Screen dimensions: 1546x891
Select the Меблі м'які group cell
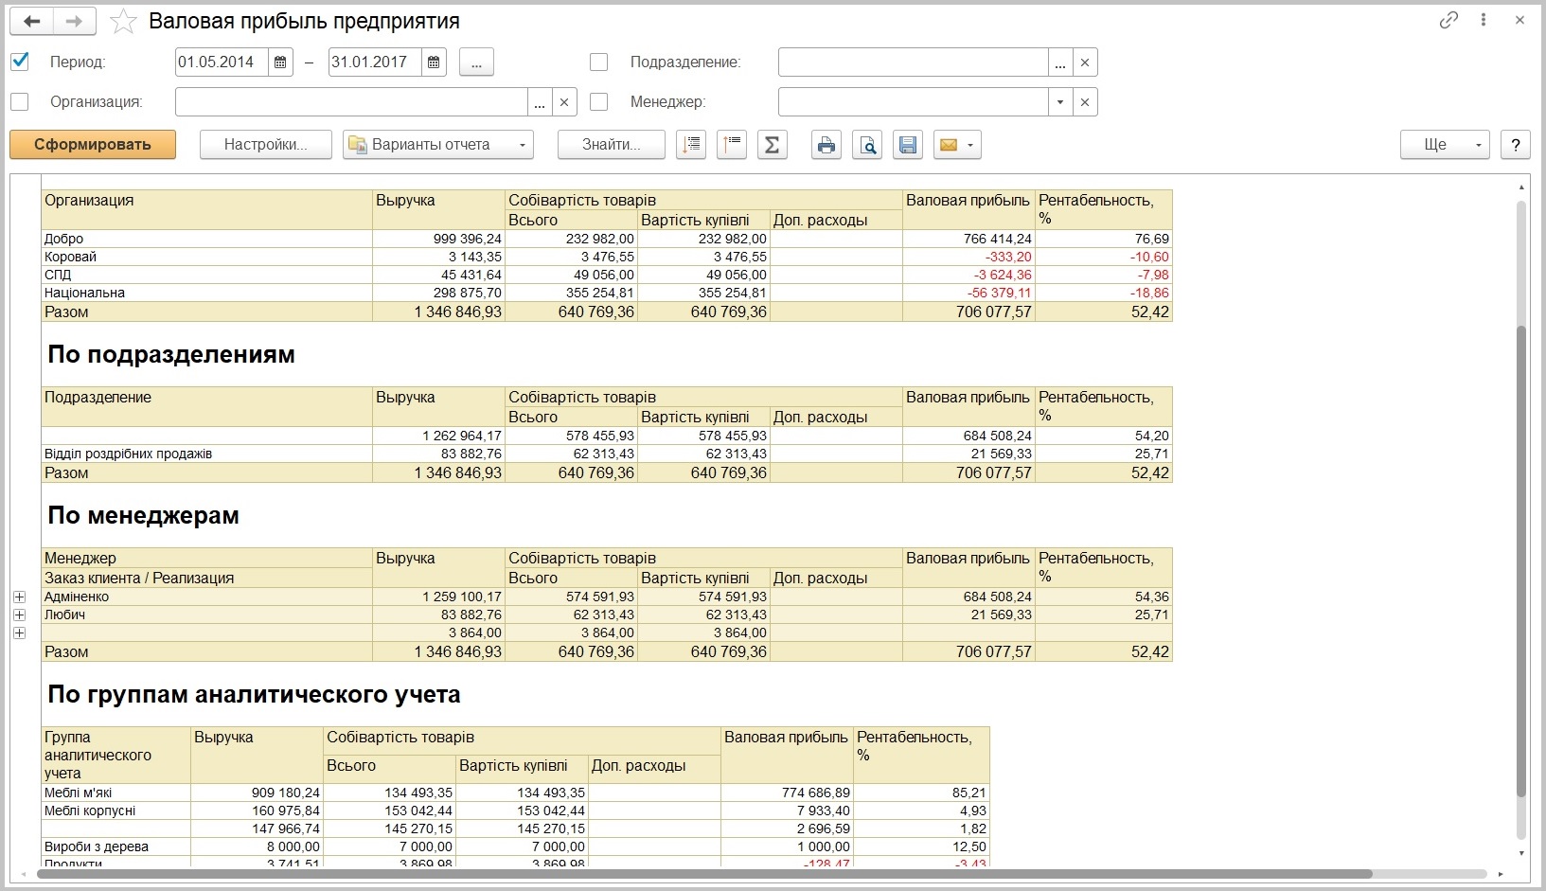[x=116, y=793]
